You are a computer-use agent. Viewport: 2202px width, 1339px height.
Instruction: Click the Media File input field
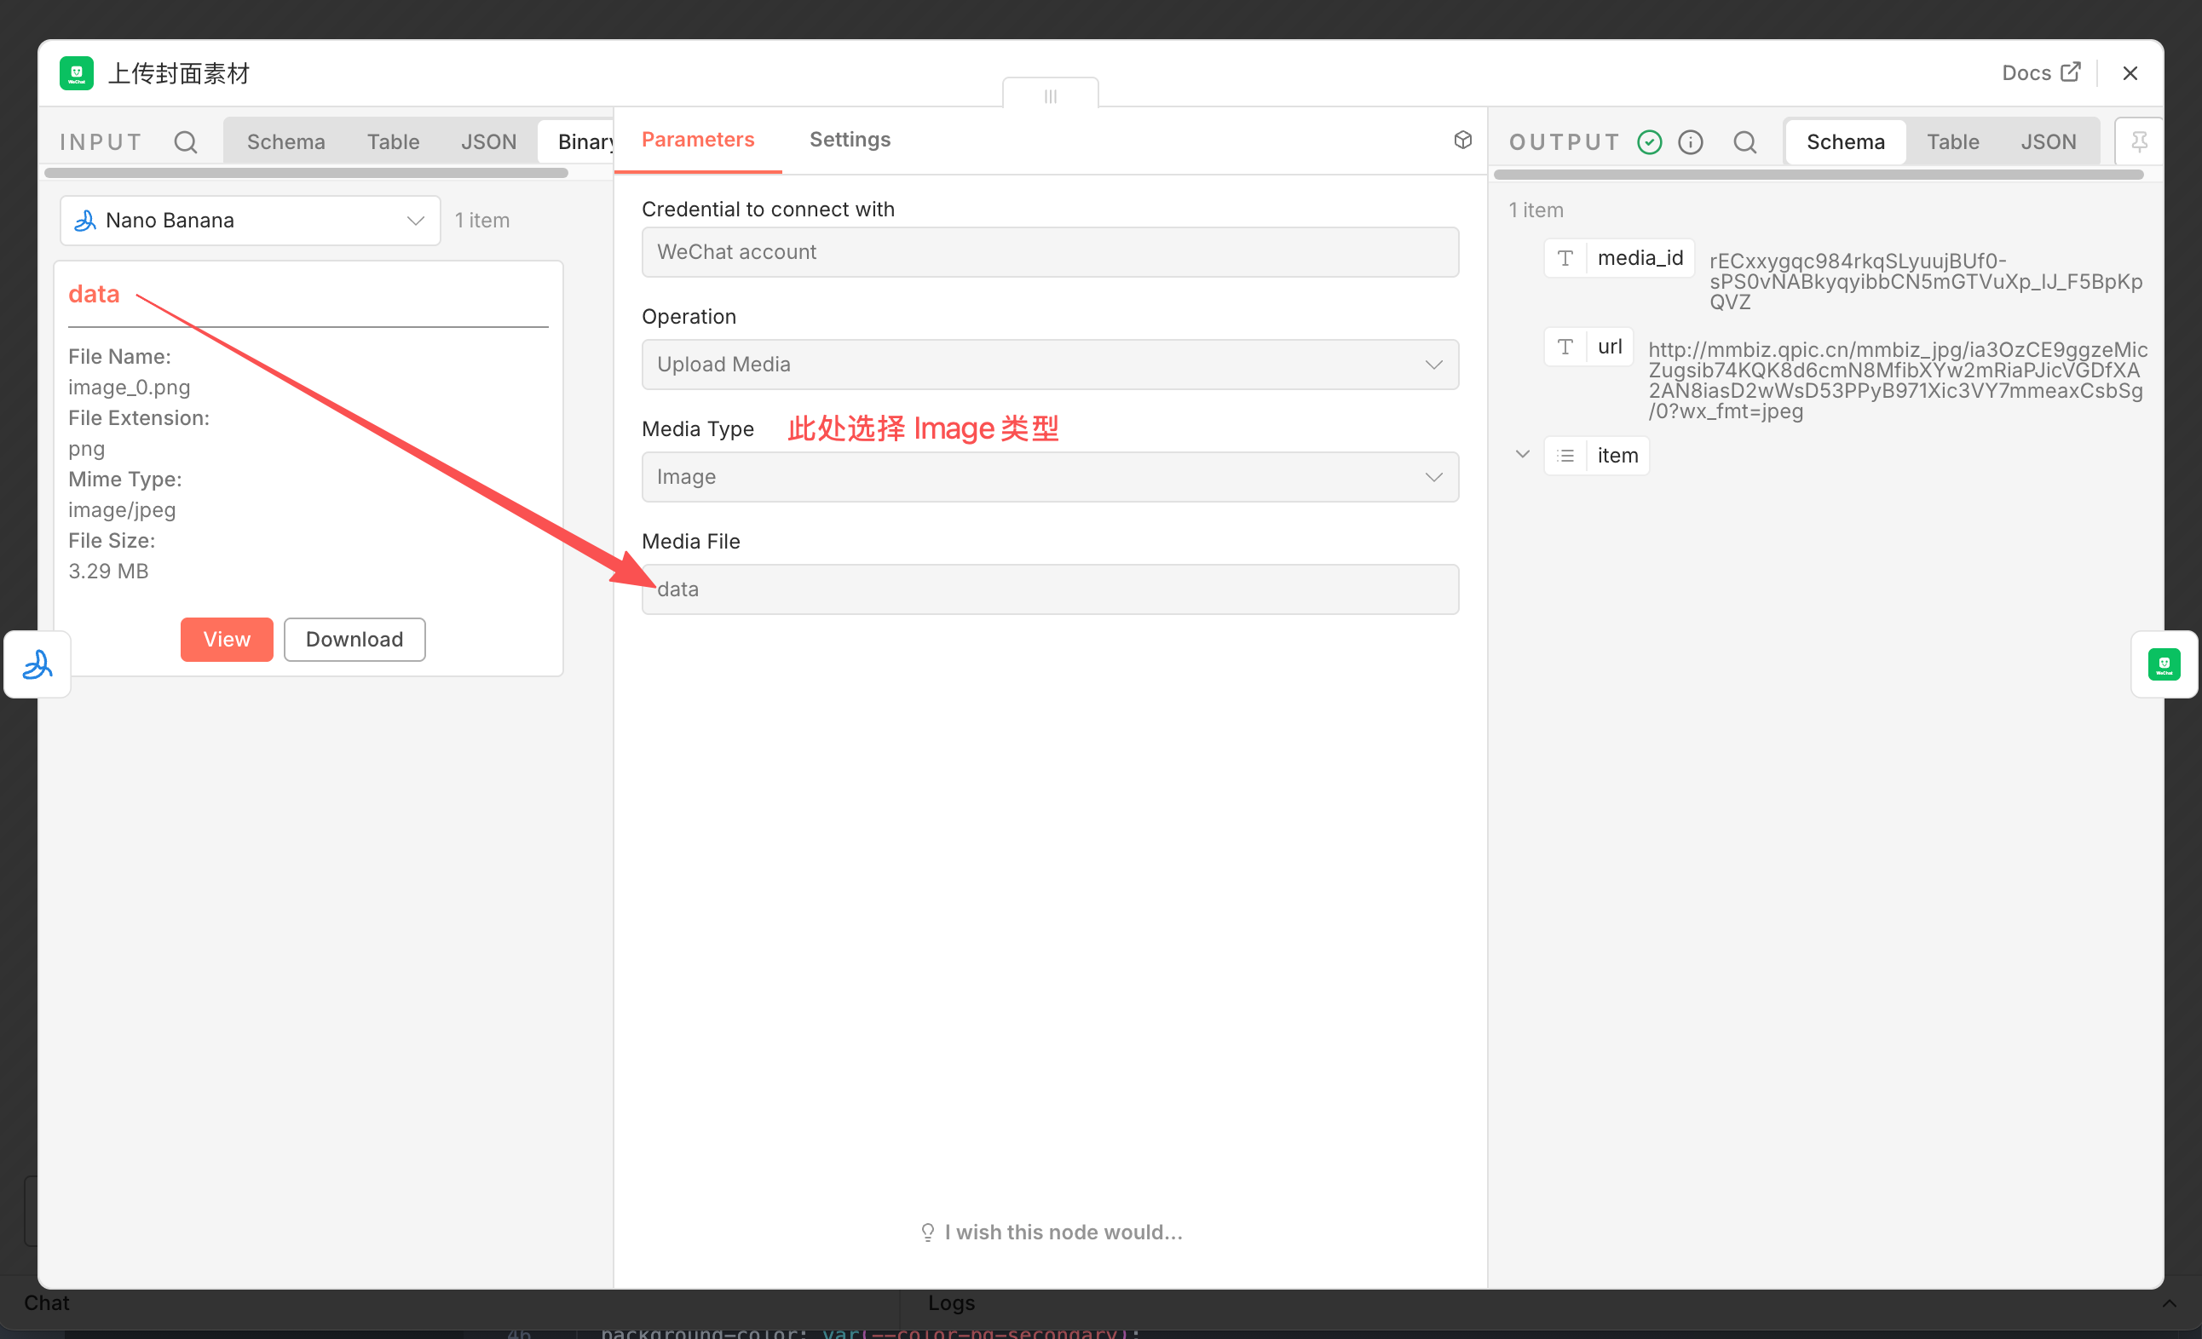point(1049,589)
